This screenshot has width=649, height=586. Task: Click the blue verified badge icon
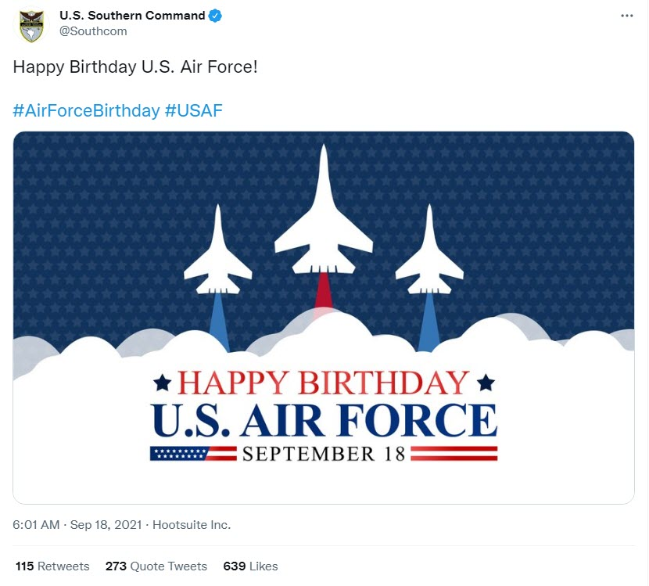(x=216, y=16)
